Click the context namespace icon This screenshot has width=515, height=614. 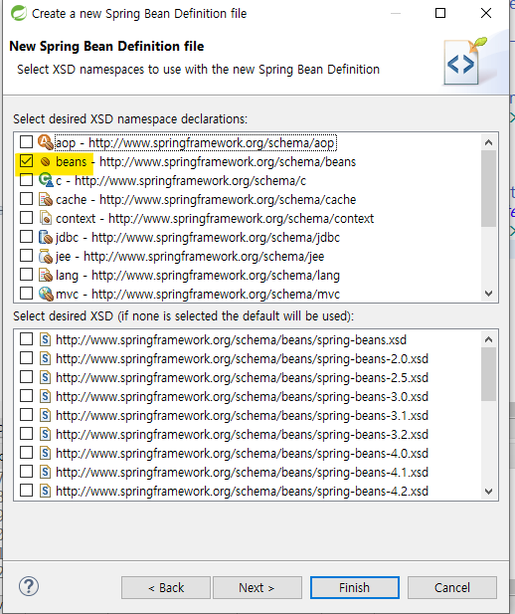pos(46,218)
